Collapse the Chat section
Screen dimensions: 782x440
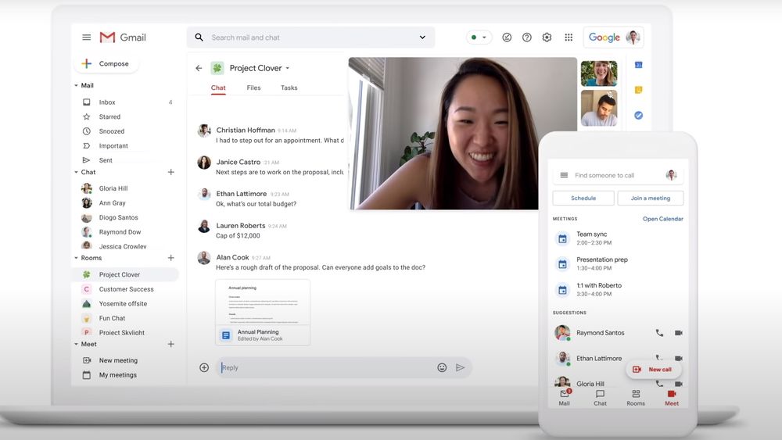[77, 172]
